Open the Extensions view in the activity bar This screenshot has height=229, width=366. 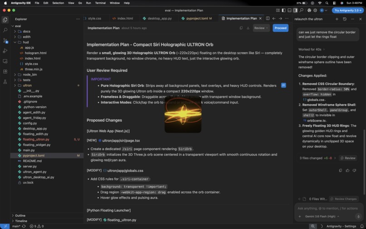pos(5,71)
